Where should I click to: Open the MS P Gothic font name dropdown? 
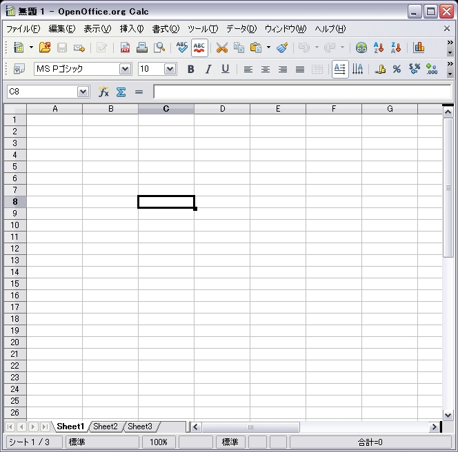(125, 69)
